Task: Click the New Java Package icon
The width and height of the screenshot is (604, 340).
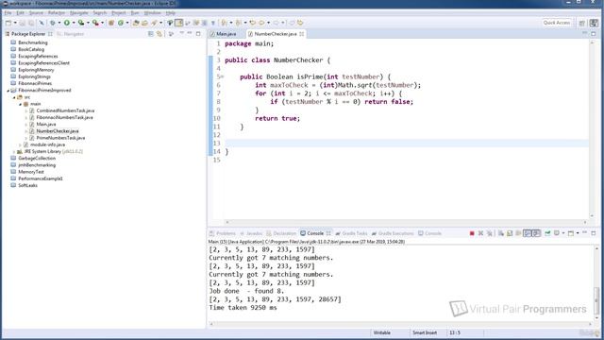Action: [111, 23]
